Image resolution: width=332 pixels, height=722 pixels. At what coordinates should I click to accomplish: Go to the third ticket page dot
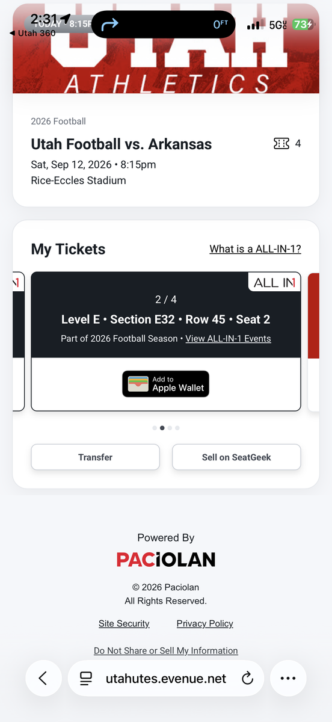point(170,428)
